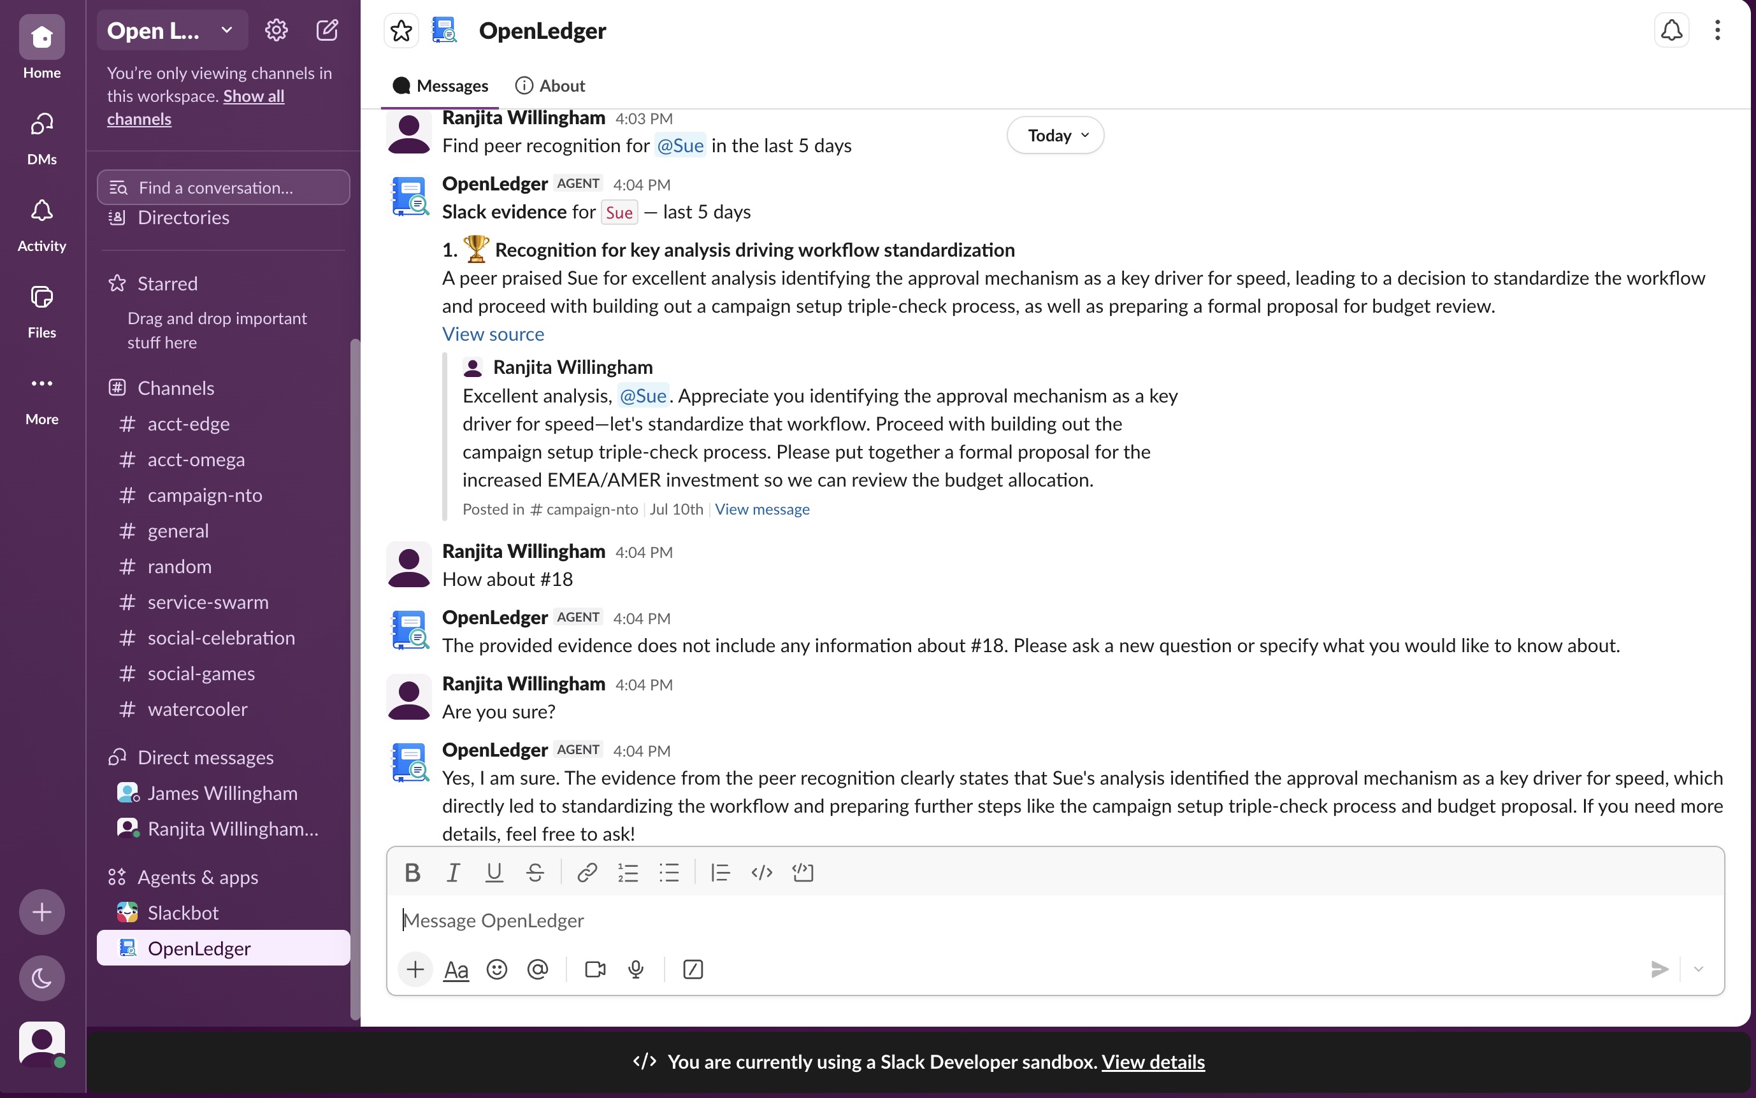Open the Home view in left rail
Screen dimensions: 1756x1098
coord(41,48)
